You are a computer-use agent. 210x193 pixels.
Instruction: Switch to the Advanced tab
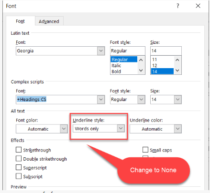tap(49, 21)
